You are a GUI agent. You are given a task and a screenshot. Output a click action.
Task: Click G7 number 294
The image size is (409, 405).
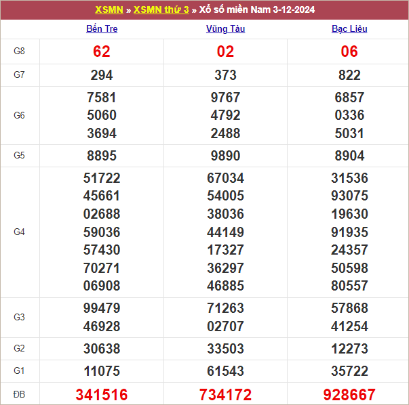(x=102, y=75)
